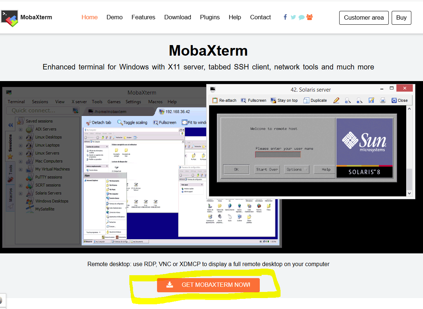The width and height of the screenshot is (423, 309).
Task: Click Detach tab in the MobaXterm toolbar
Action: pyautogui.click(x=98, y=123)
